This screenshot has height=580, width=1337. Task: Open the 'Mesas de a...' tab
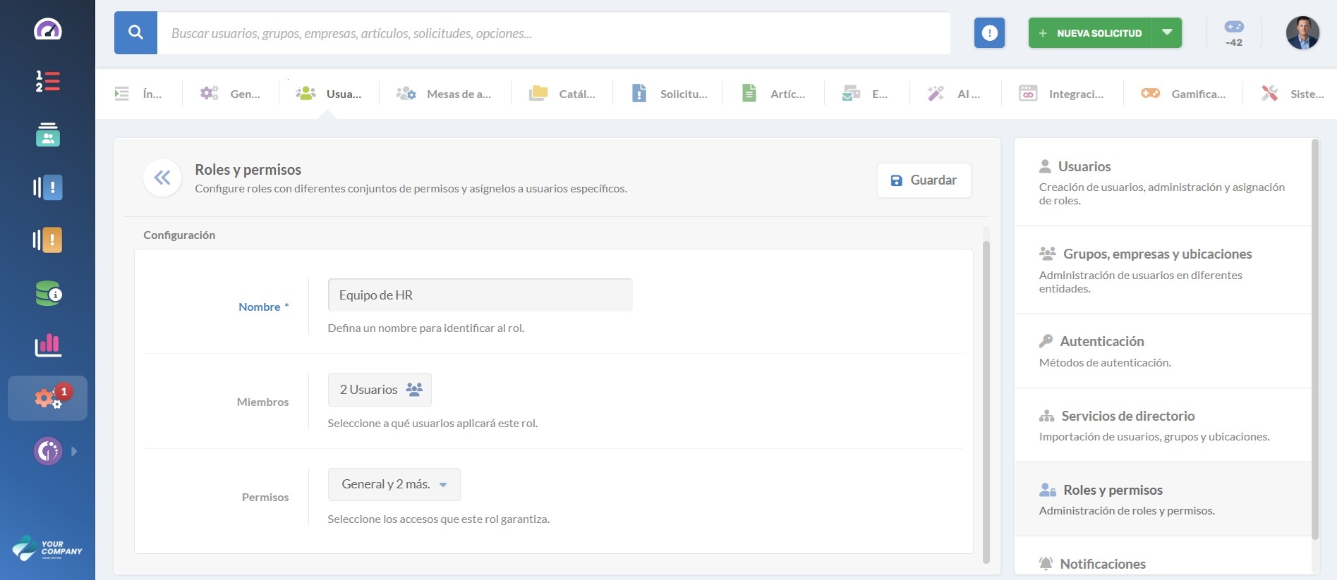tap(444, 94)
